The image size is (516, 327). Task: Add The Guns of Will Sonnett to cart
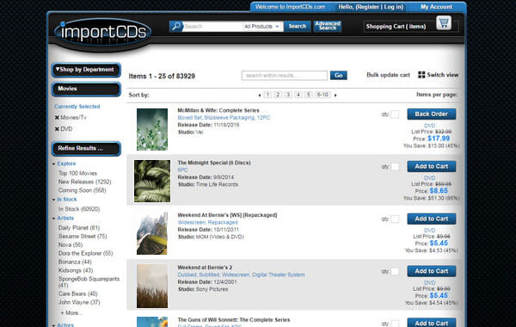(432, 323)
